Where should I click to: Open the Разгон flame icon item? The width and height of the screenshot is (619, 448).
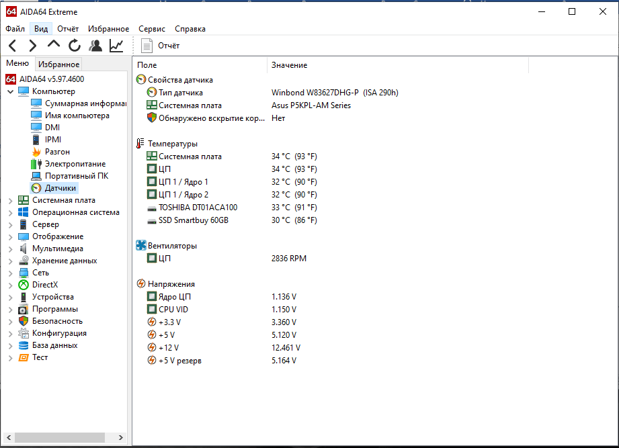coord(36,152)
